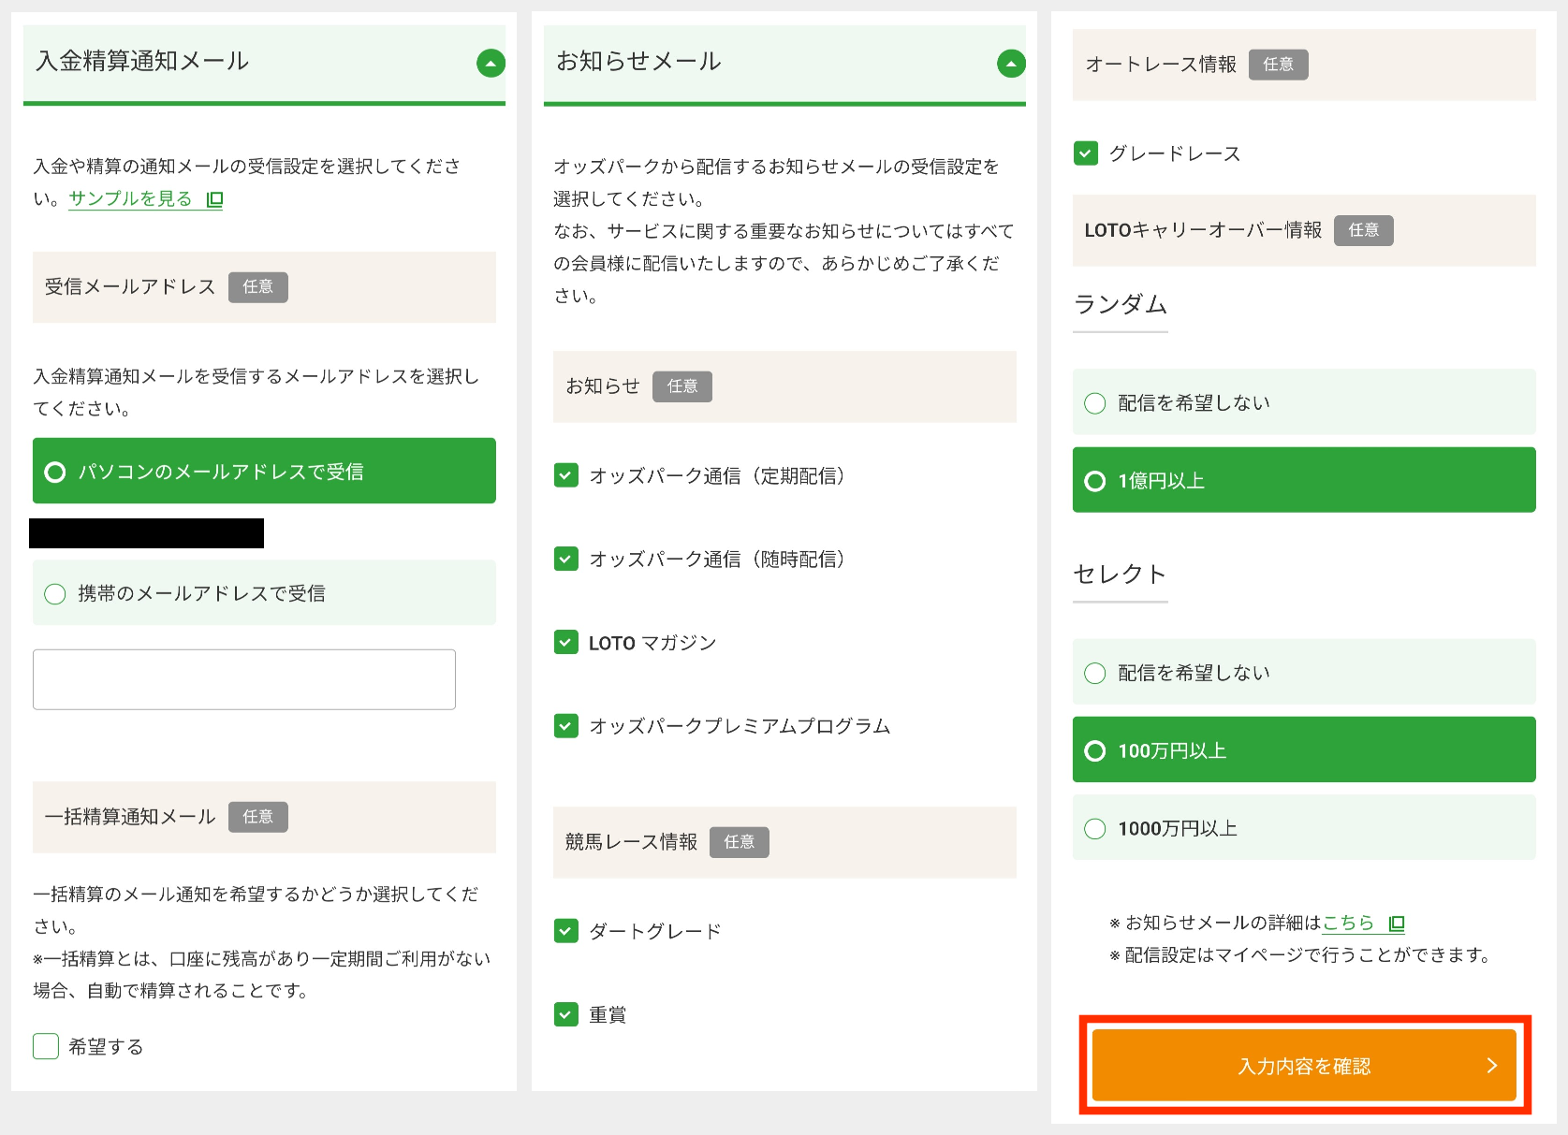Viewport: 1568px width, 1135px height.
Task: Click 入力内容を確認 button
Action: 1304,1066
